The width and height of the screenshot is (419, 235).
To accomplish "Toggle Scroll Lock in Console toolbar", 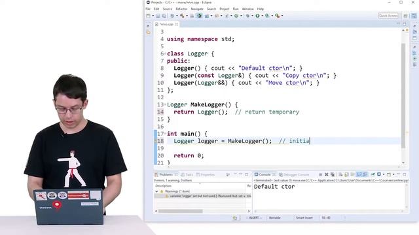I will [x=346, y=174].
